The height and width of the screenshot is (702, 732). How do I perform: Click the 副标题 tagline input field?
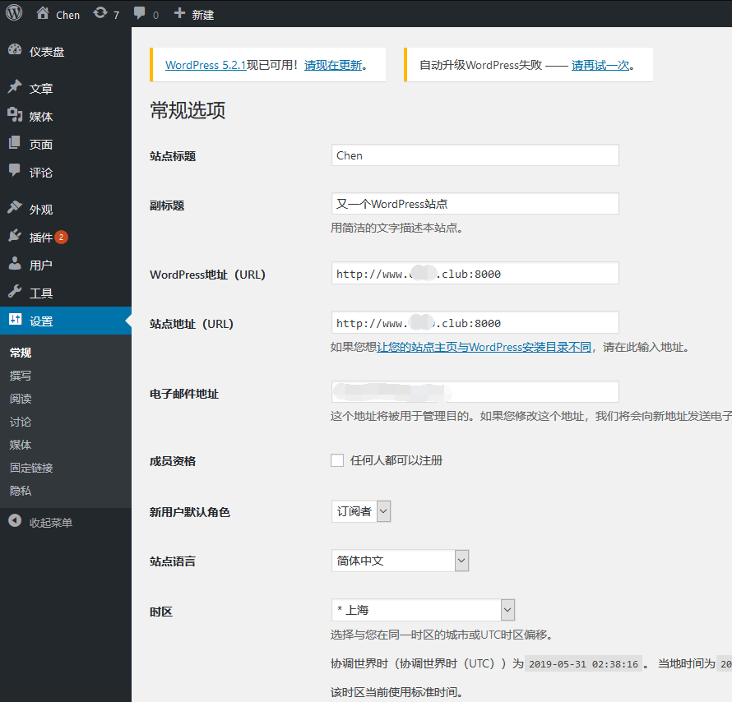(475, 203)
